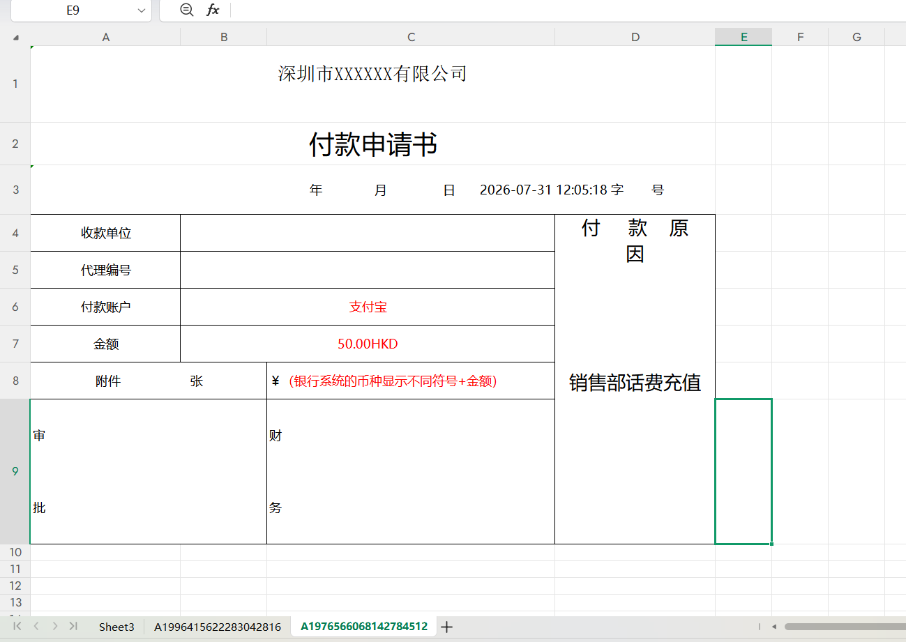Select row 4 header
906x642 pixels.
coord(15,233)
